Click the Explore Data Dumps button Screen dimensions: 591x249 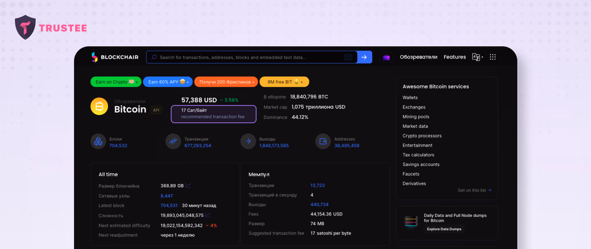[444, 229]
